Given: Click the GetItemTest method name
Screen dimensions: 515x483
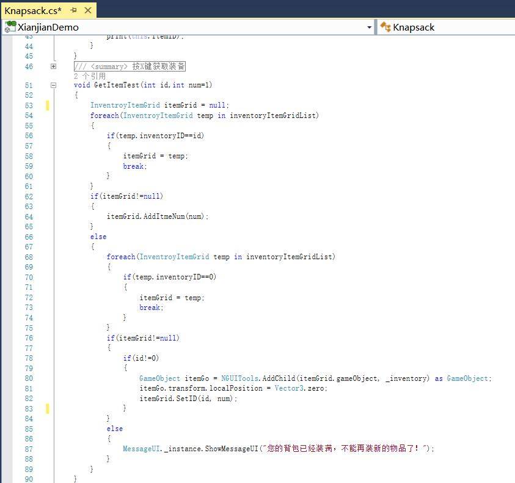Looking at the screenshot, I should tap(117, 85).
